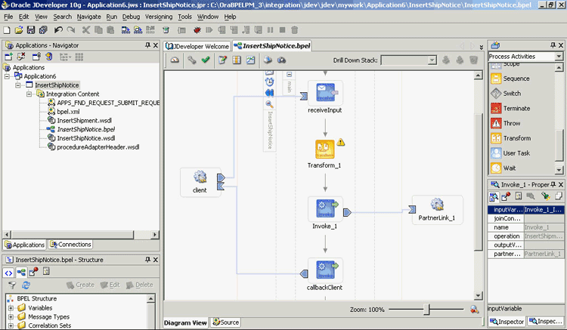567x330 pixels.
Task: Adjust the Zoom slider handle
Action: click(x=427, y=310)
